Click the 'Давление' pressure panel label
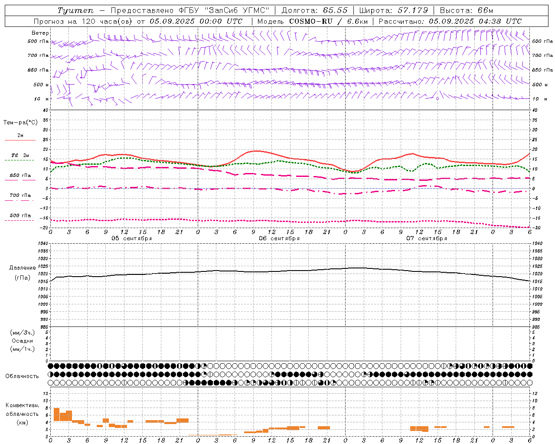This screenshot has width=555, height=444. [23, 268]
